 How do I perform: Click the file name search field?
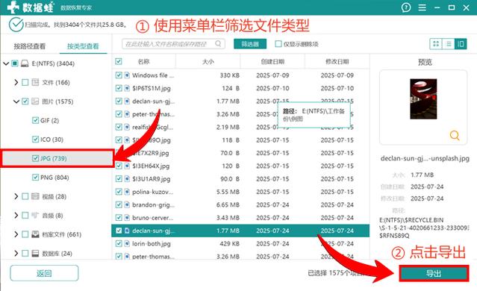173,44
